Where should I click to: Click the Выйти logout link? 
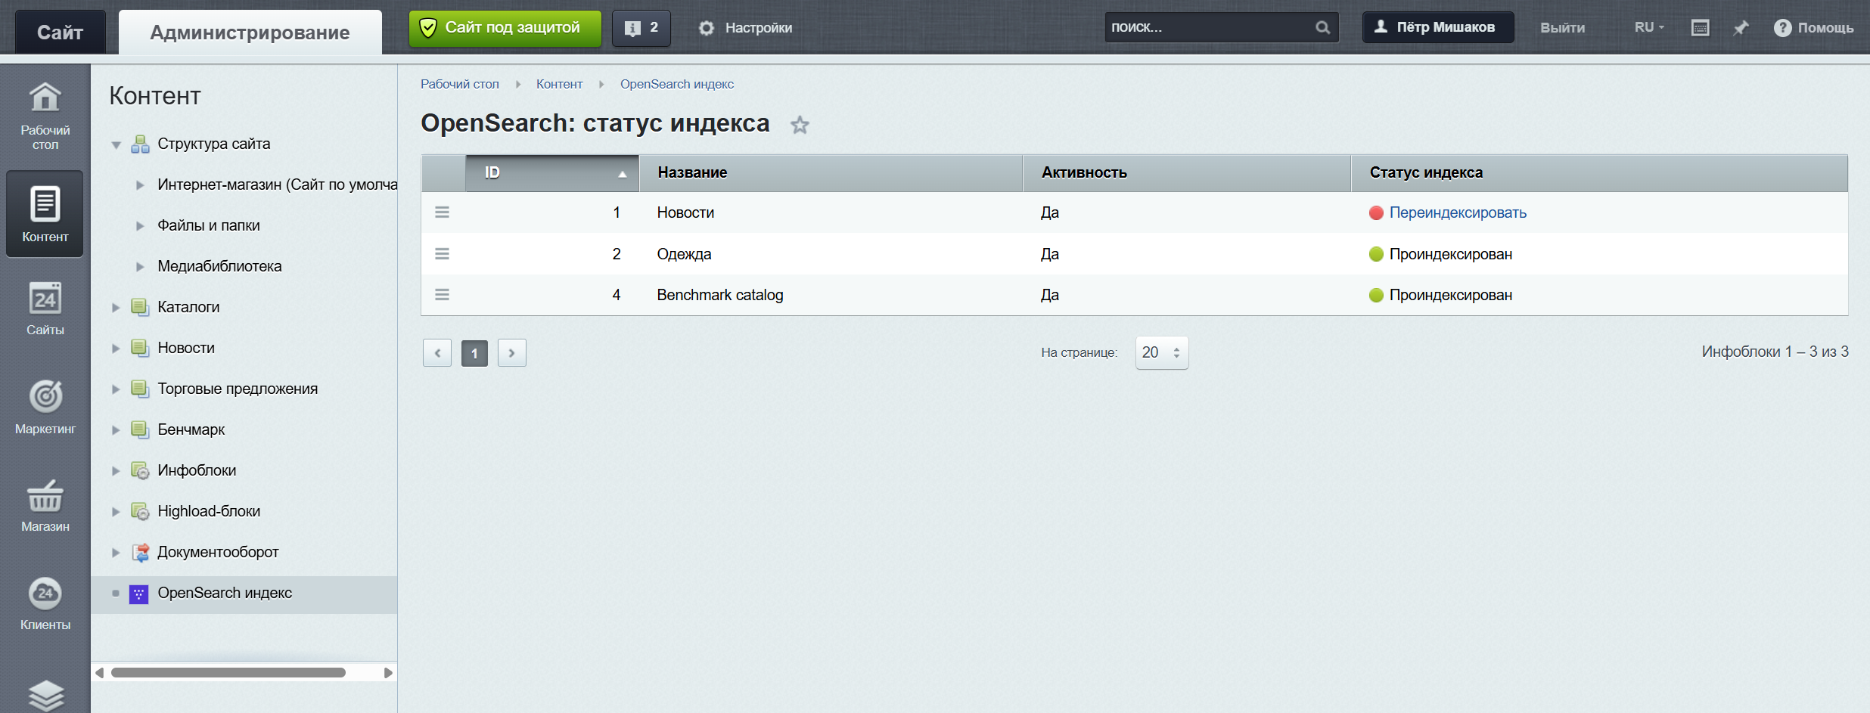(1562, 28)
